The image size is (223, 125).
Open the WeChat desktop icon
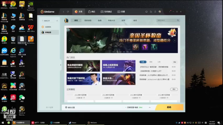(22, 99)
